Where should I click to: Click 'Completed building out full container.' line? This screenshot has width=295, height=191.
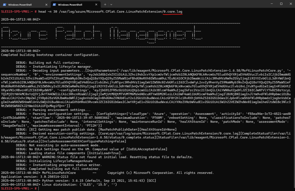pyautogui.click(x=58, y=169)
